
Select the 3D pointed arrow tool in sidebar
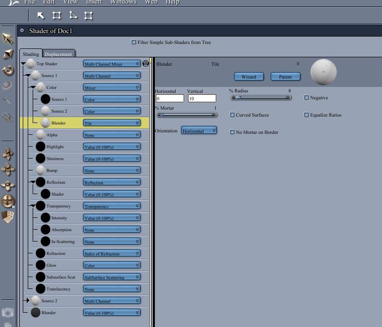[8, 54]
